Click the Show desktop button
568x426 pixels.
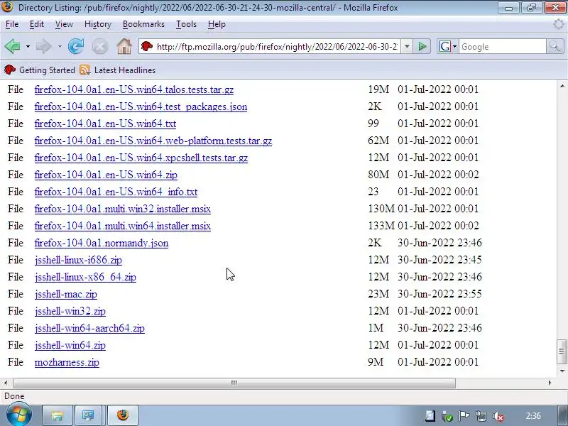(562, 415)
